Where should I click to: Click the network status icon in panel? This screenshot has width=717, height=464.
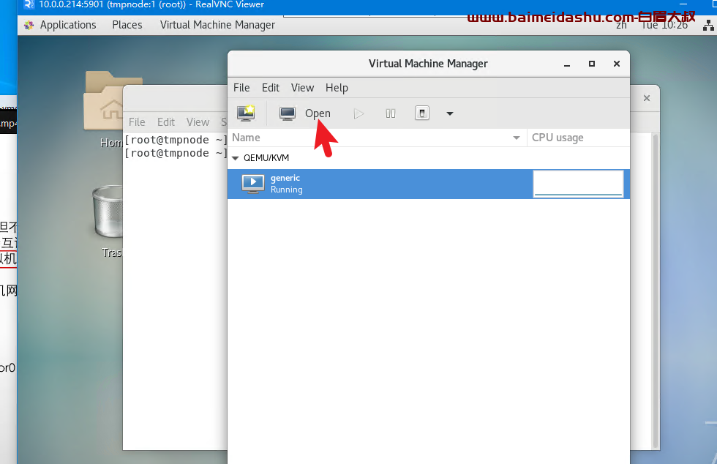click(x=708, y=25)
